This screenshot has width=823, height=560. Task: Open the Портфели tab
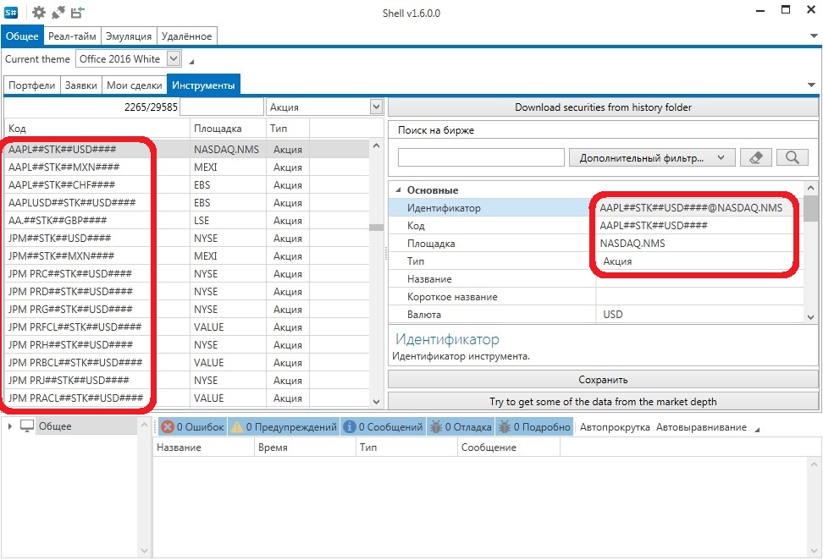click(x=32, y=85)
